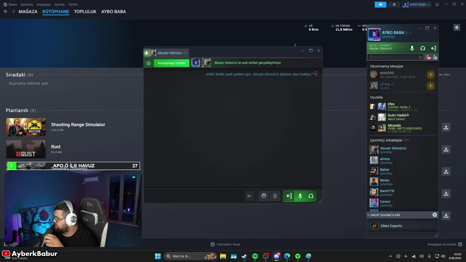The height and width of the screenshot is (262, 466).
Task: Open AYBO BABA profile tab in navigation
Action: click(114, 12)
